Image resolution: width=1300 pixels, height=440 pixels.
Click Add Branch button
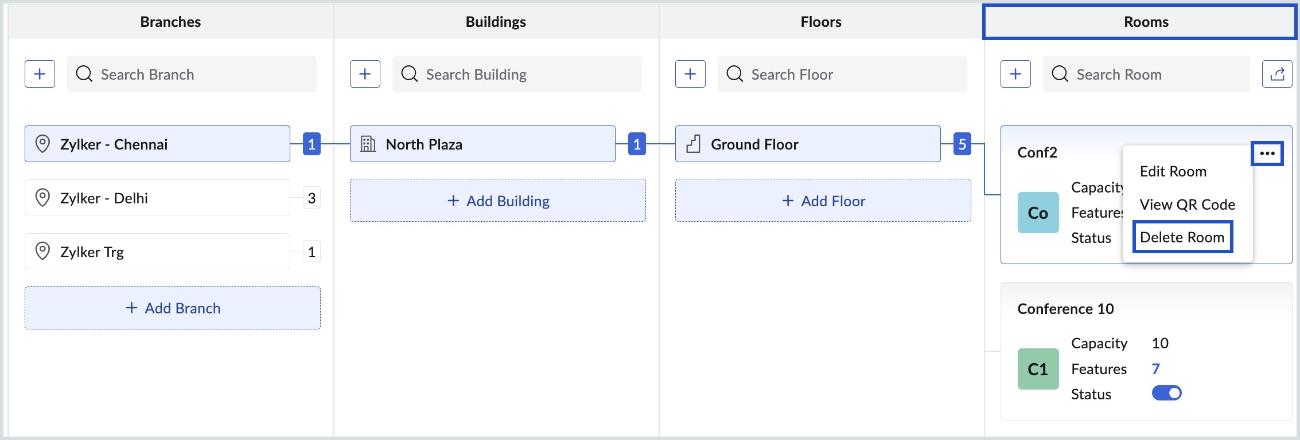(173, 308)
